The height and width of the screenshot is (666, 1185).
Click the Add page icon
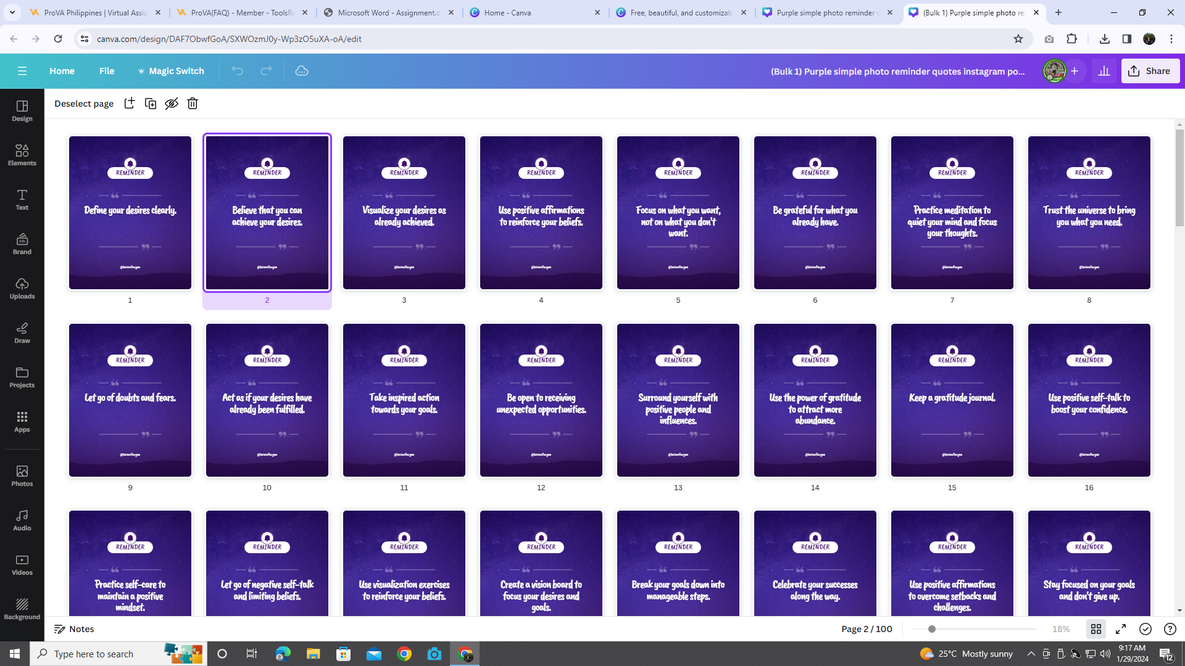click(x=129, y=104)
